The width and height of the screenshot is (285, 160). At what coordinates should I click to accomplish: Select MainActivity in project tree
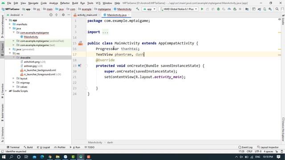point(31,37)
